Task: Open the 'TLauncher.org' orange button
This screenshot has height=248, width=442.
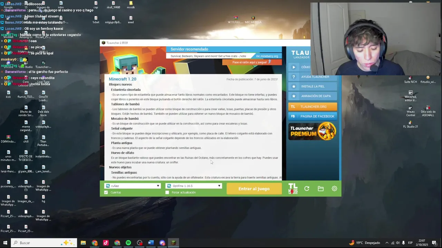Action: point(313,107)
